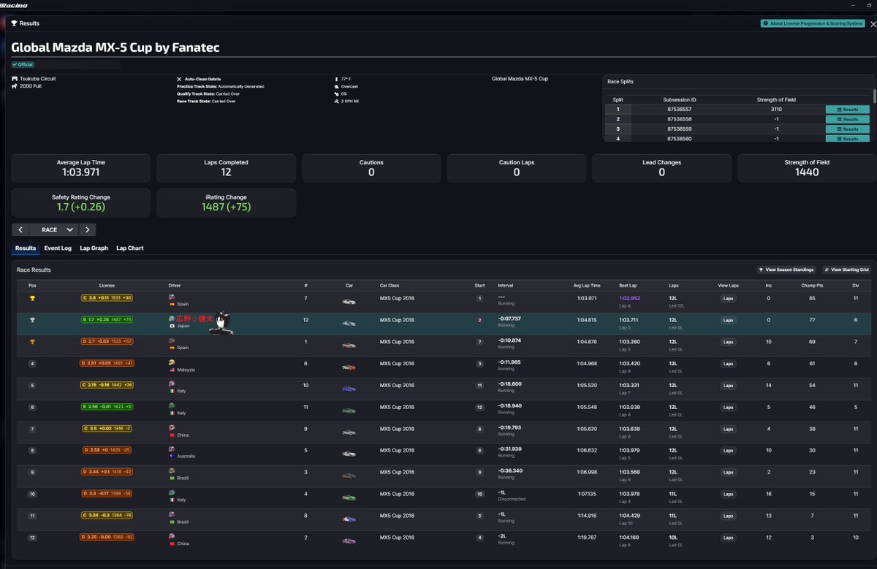Open Results for split 3

[x=847, y=129]
